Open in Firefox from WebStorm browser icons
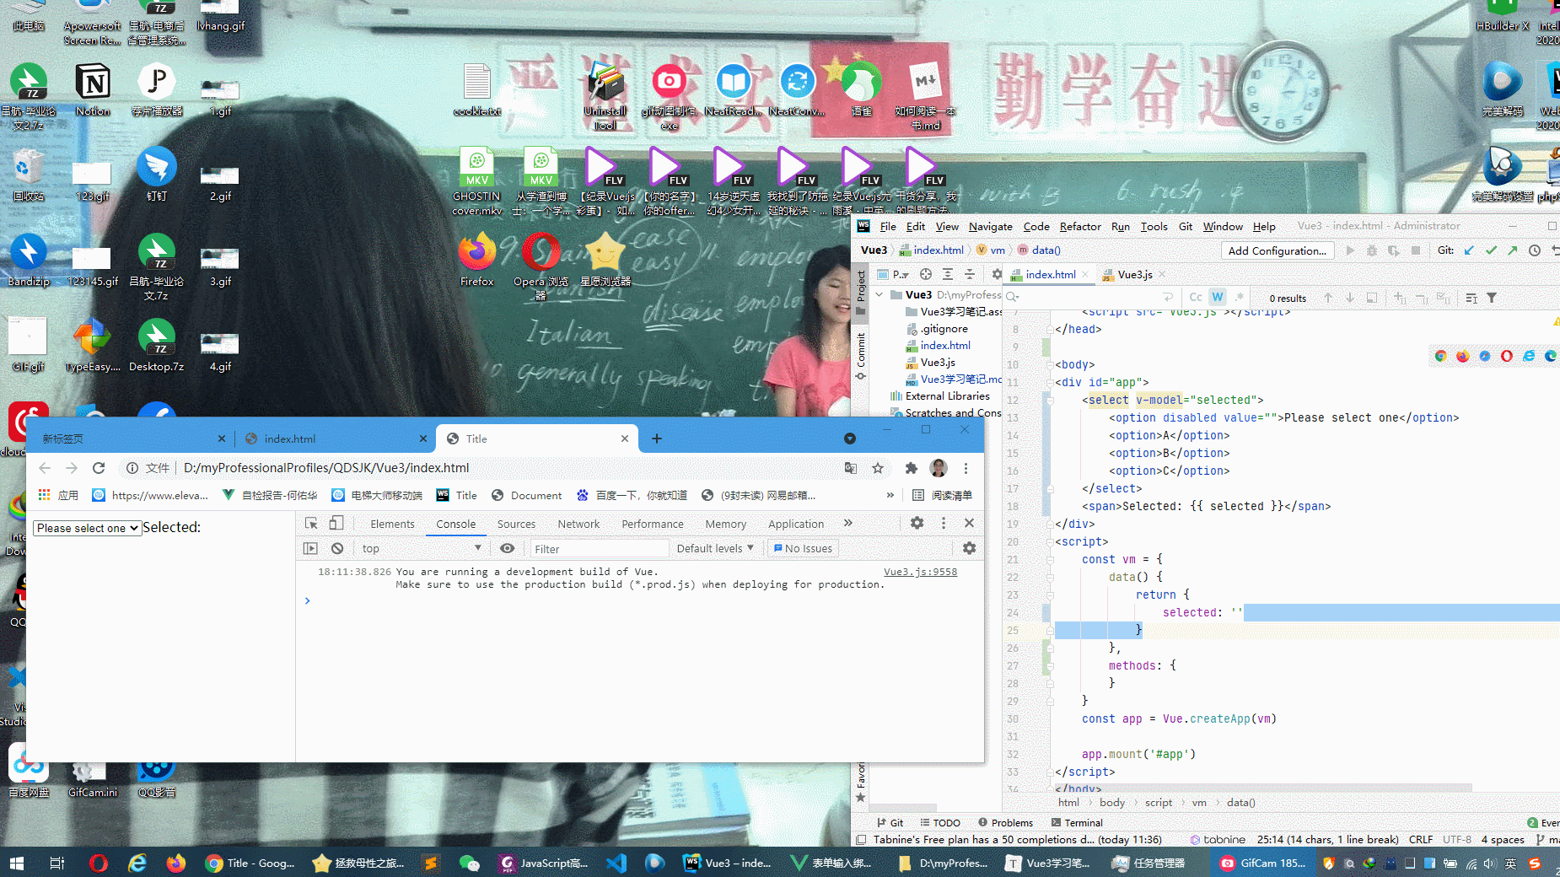 pyautogui.click(x=1462, y=356)
